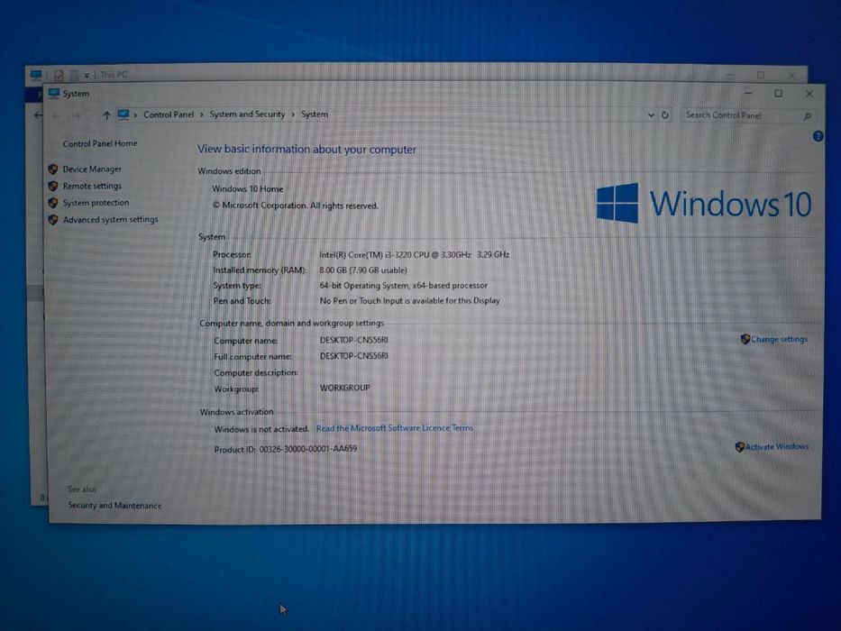The width and height of the screenshot is (841, 631).
Task: Click shield icon beside Change settings
Action: pyautogui.click(x=745, y=339)
